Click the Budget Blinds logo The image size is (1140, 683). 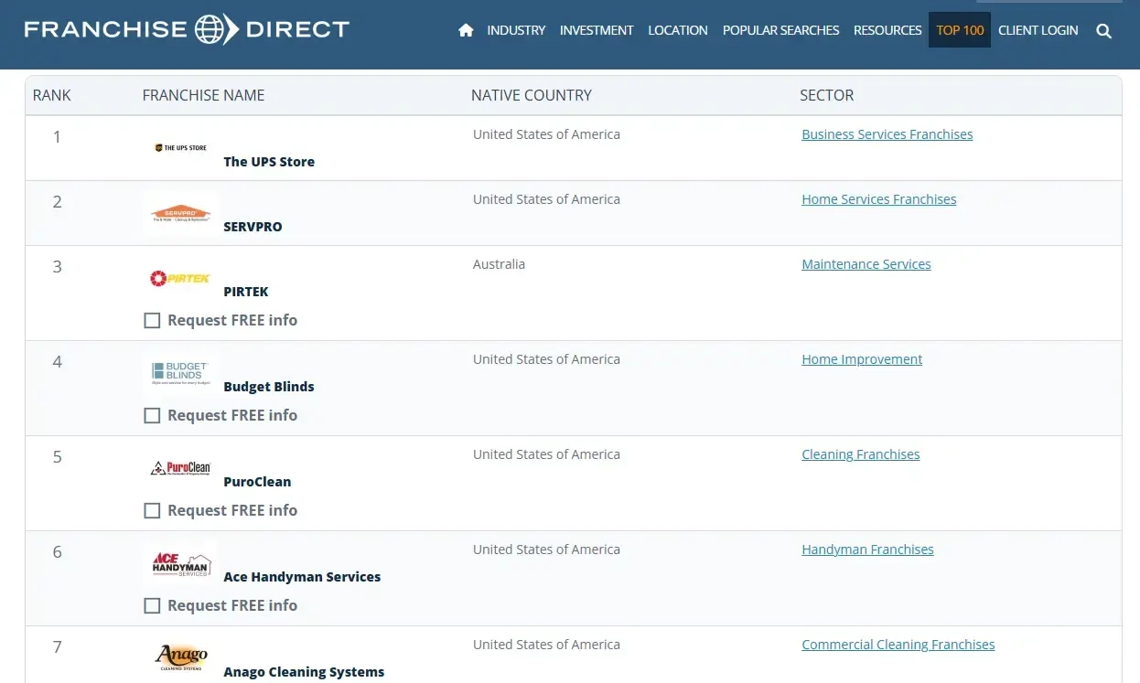pos(180,373)
